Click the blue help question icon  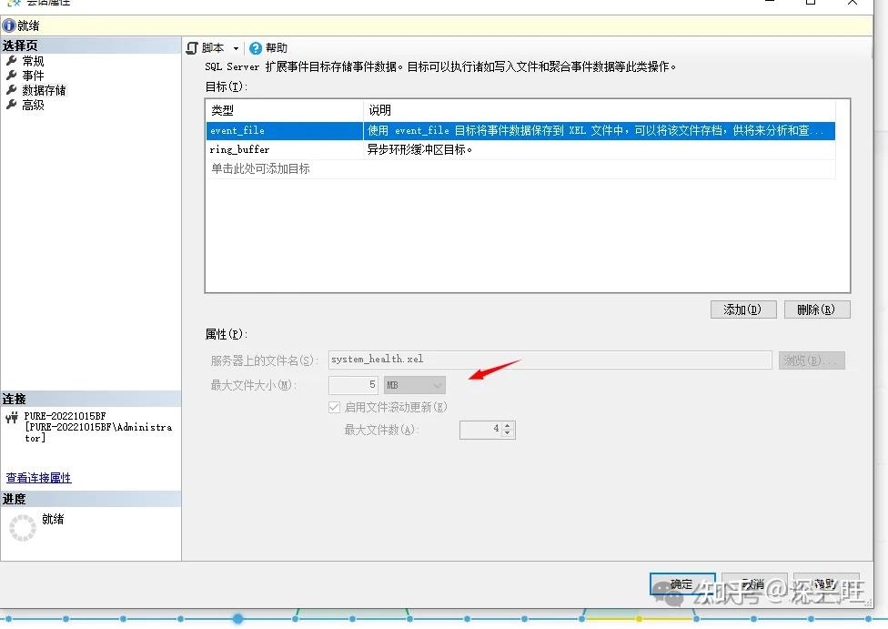coord(256,49)
